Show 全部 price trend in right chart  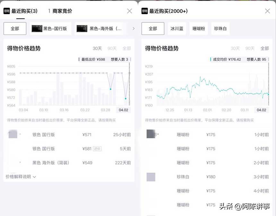point(264,49)
